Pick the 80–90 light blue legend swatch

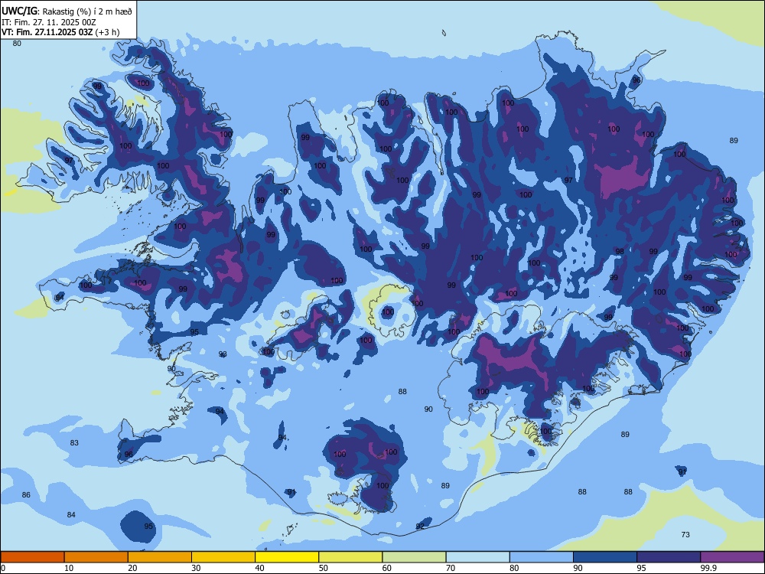(x=542, y=557)
